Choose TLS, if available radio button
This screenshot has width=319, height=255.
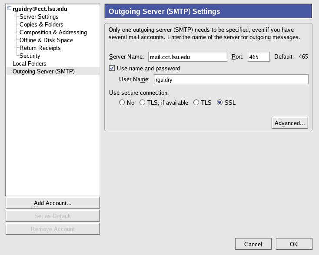pos(142,103)
